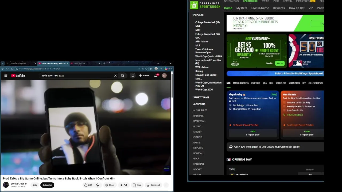Click Refer a Friend banner
342x192 pixels.
(x=275, y=73)
